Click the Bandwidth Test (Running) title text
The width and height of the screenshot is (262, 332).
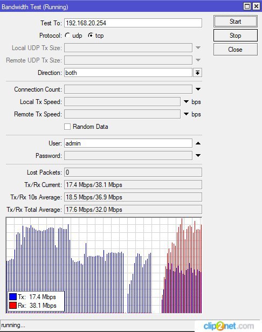[35, 7]
